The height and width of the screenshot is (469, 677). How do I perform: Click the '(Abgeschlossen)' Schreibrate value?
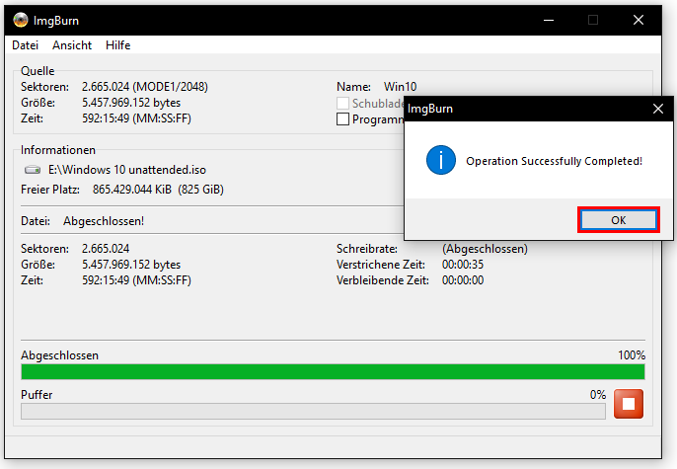pos(485,249)
